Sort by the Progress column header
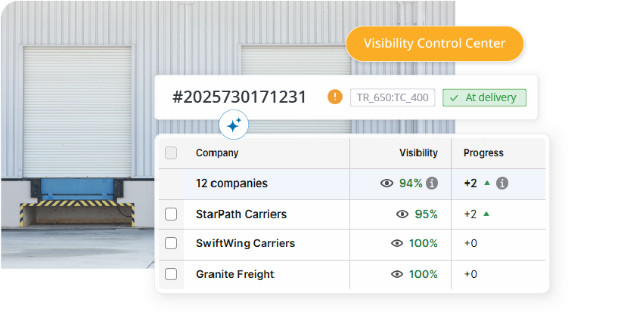 coord(483,153)
